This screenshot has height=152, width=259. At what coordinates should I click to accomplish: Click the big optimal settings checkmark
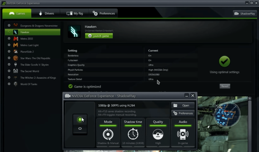(x=225, y=62)
